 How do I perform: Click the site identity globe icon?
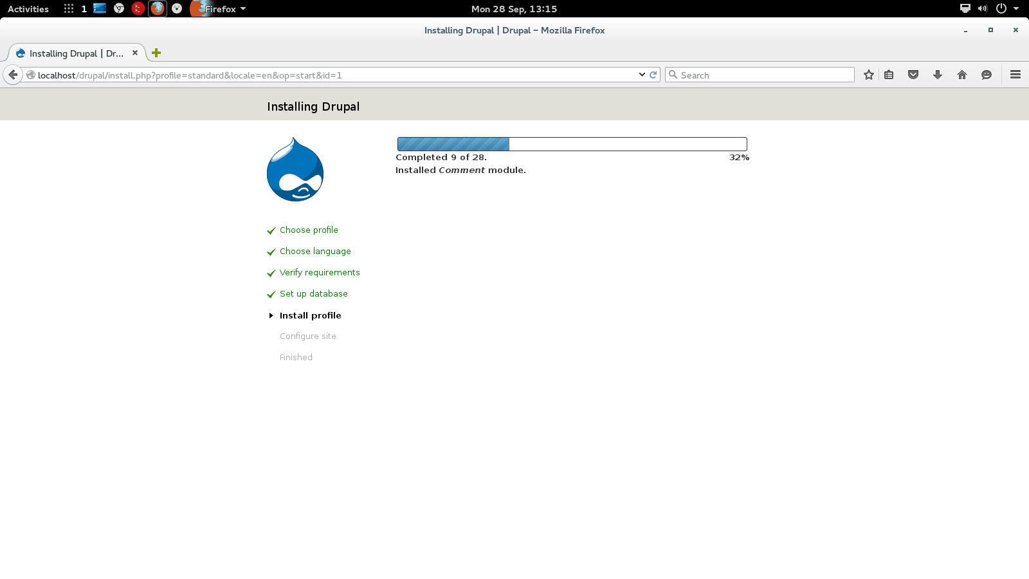click(x=30, y=75)
